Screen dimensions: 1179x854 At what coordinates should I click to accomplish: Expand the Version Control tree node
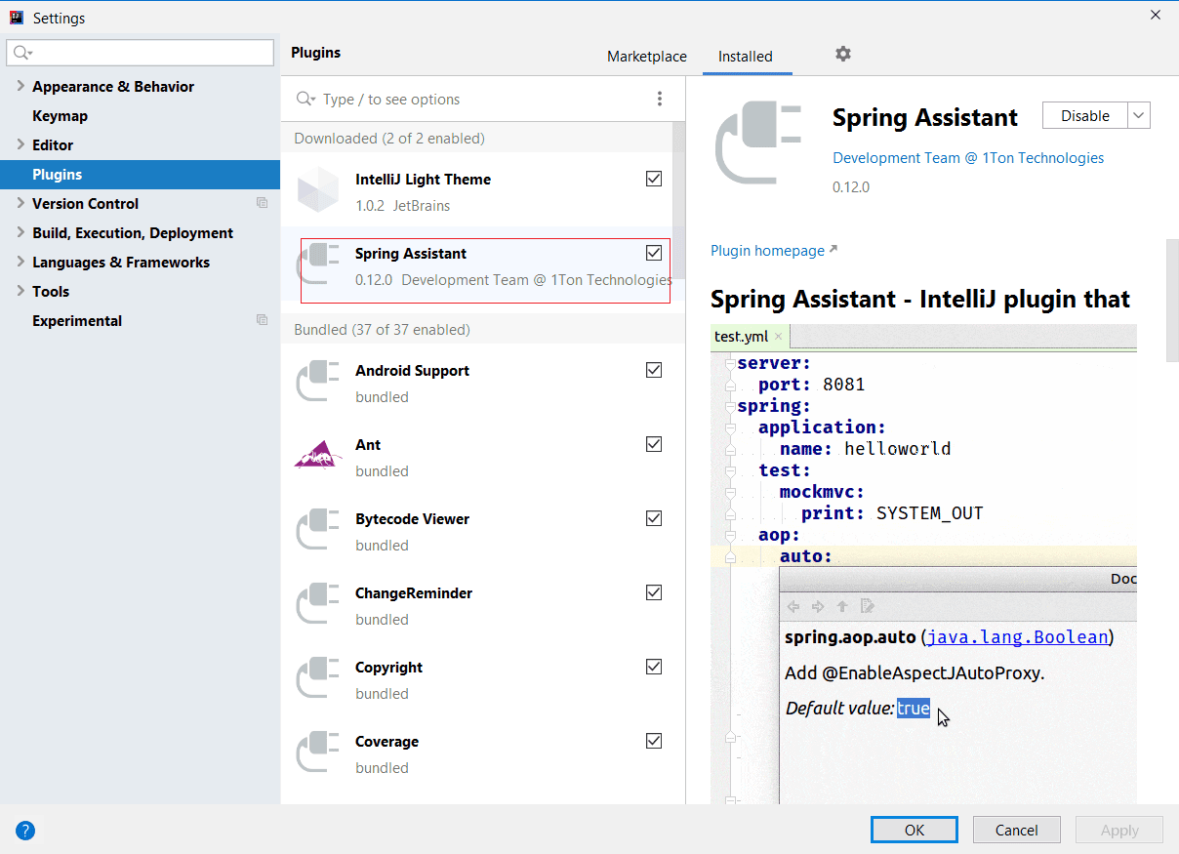20,203
